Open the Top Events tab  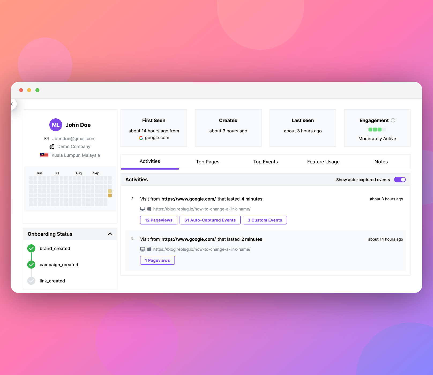point(266,162)
